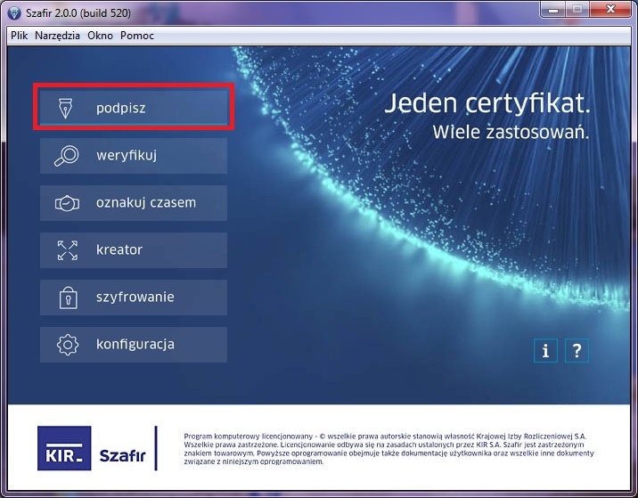Viewport: 638px width, 498px height.
Task: Close the Szafir window
Action: pos(610,10)
